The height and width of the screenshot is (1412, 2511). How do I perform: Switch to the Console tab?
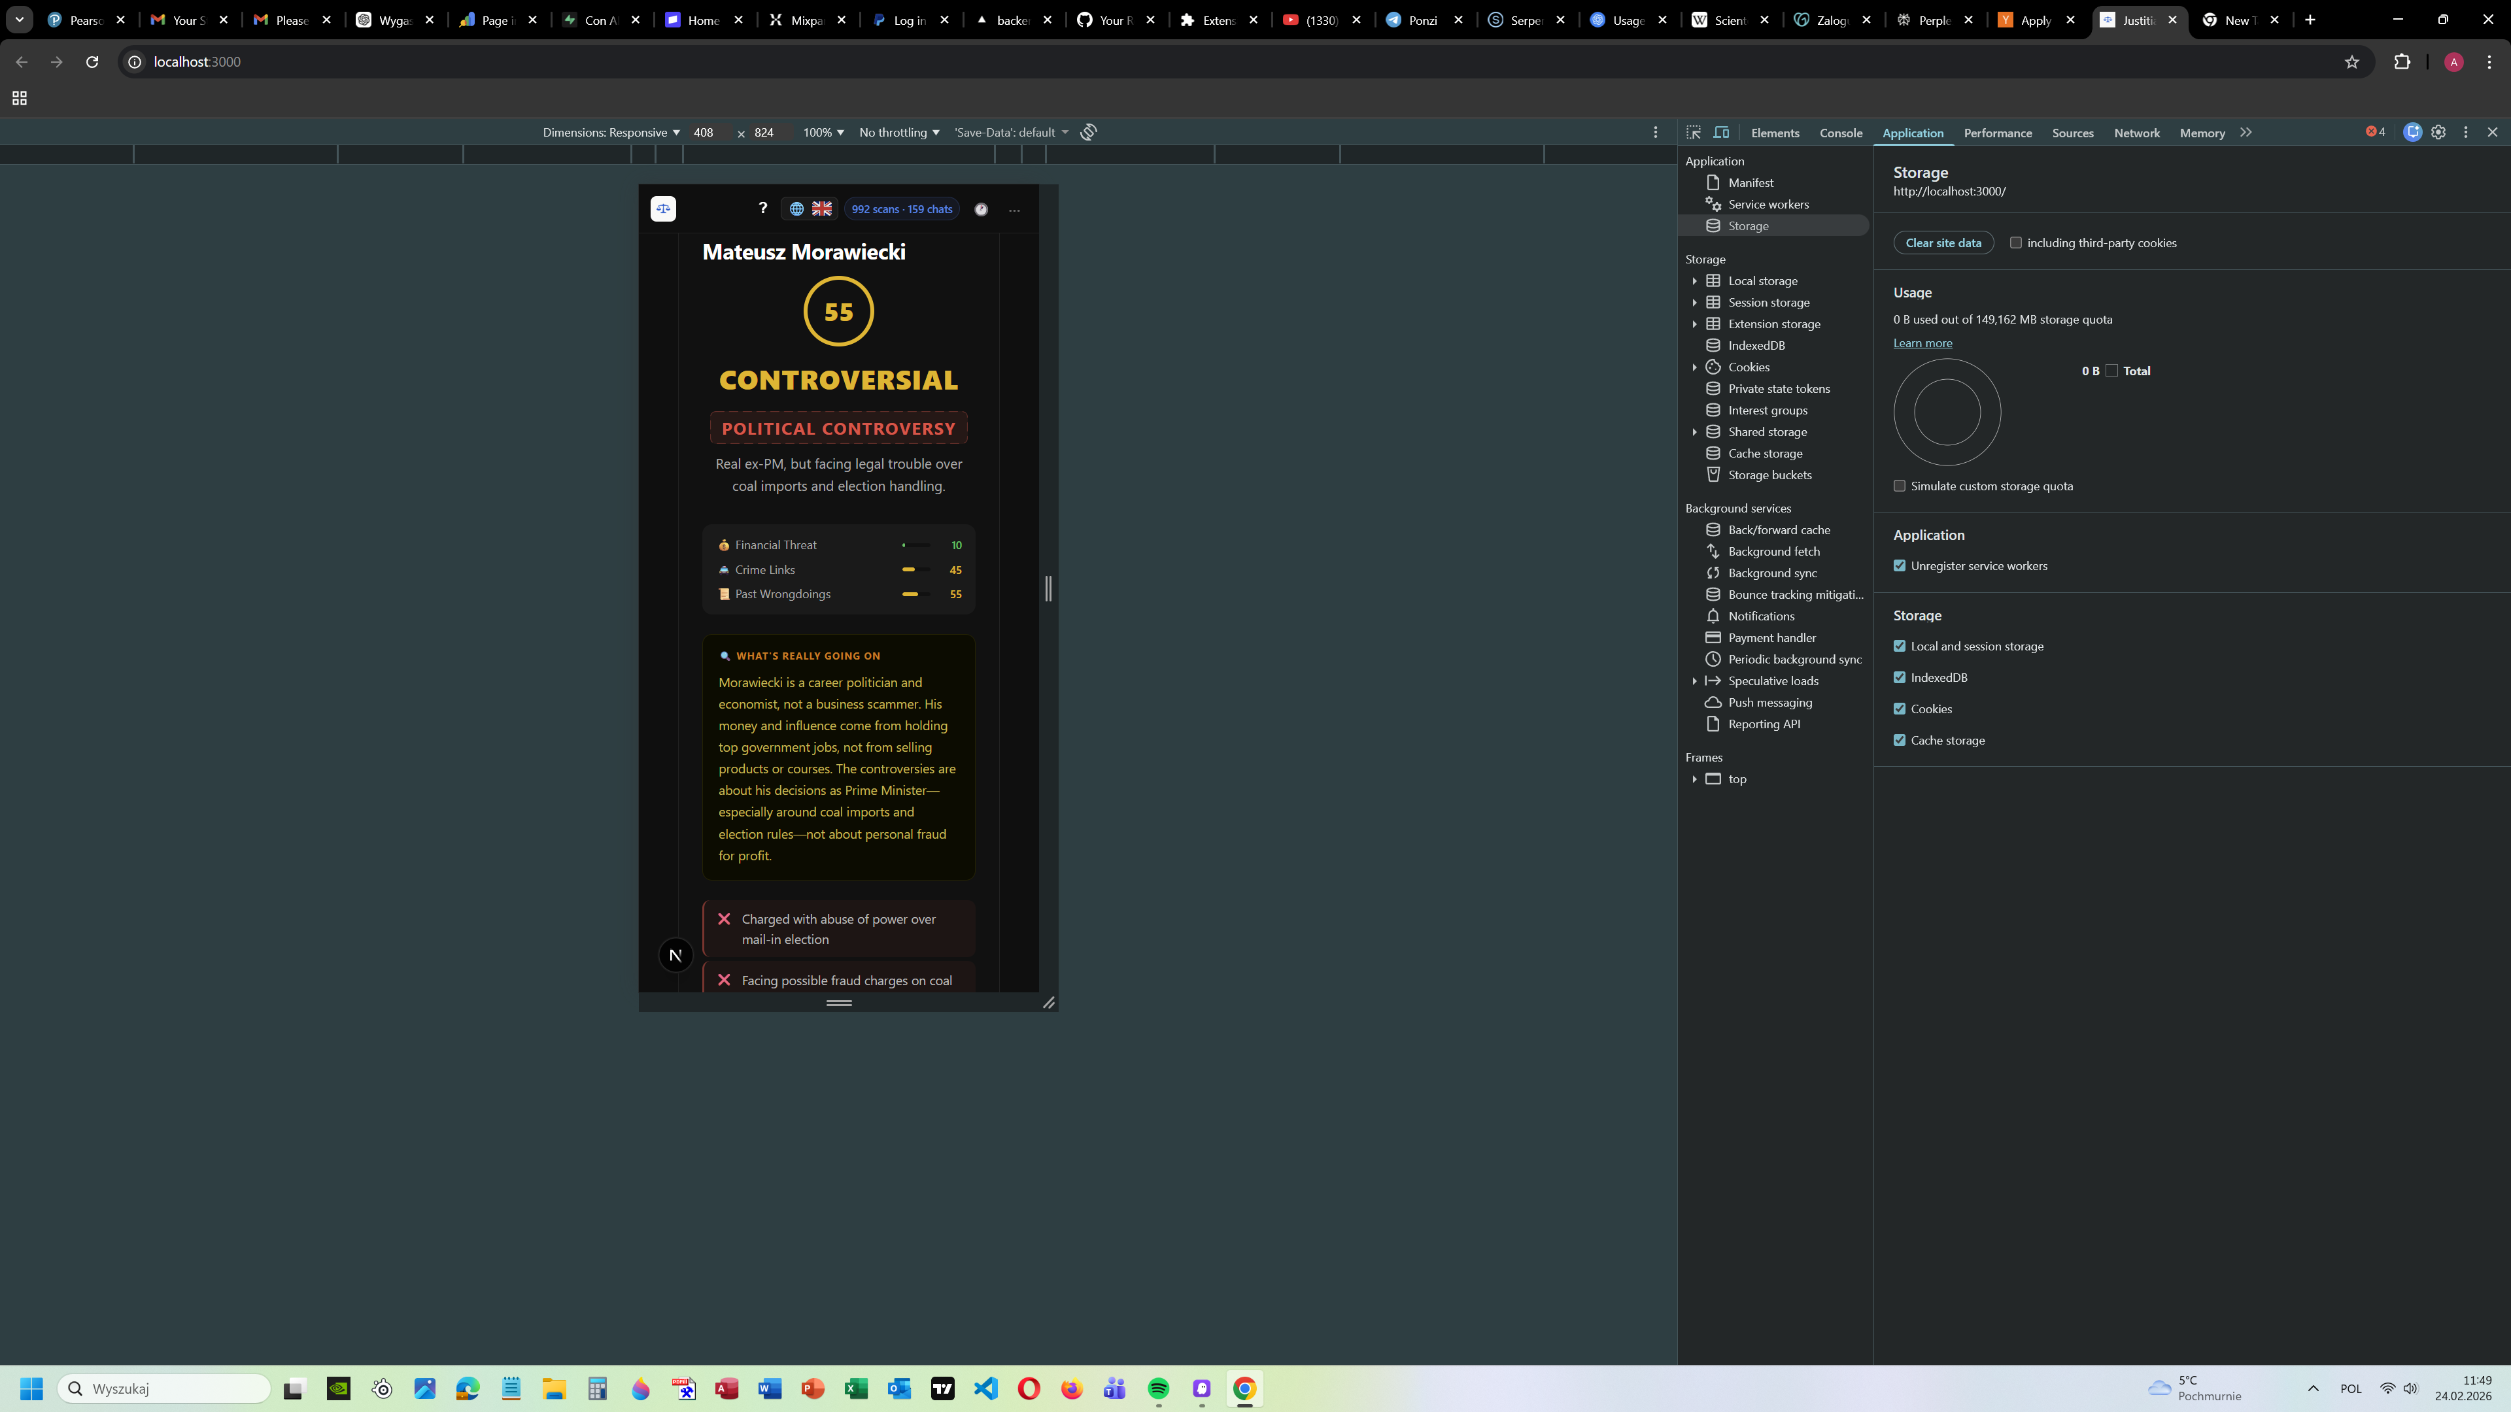tap(1840, 133)
